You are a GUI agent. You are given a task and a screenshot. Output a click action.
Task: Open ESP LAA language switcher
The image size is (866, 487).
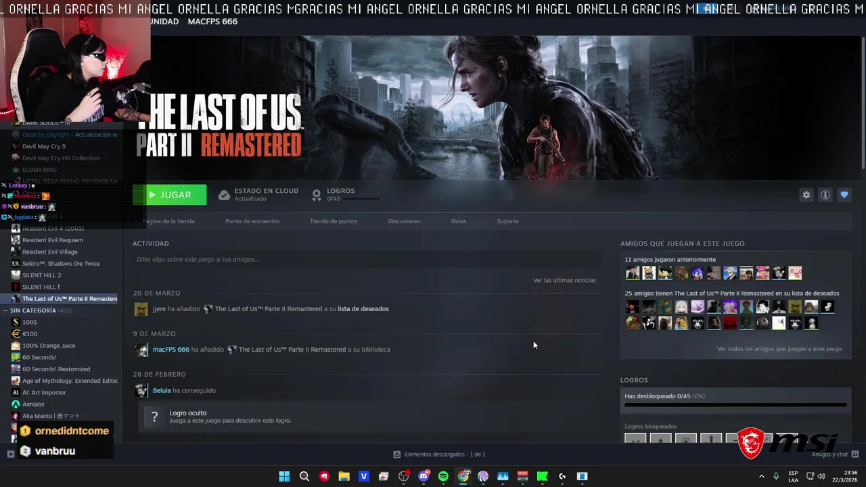793,476
